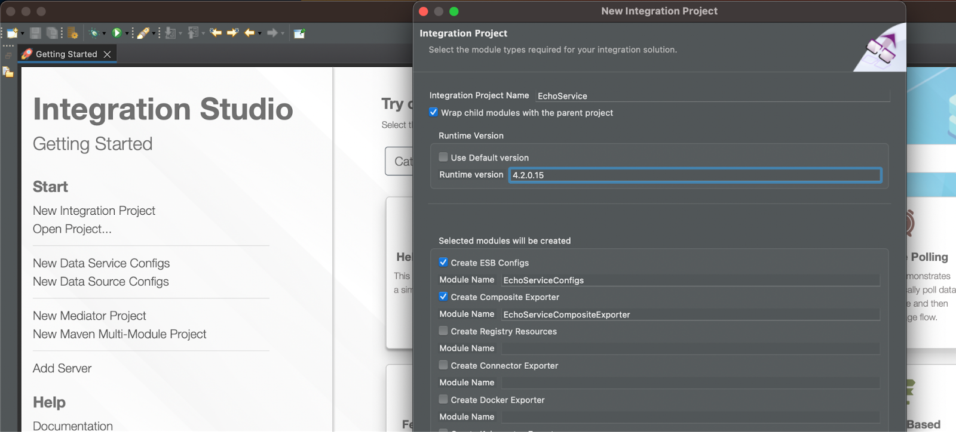Open the Run dropdown arrow
956x432 pixels.
coord(127,33)
